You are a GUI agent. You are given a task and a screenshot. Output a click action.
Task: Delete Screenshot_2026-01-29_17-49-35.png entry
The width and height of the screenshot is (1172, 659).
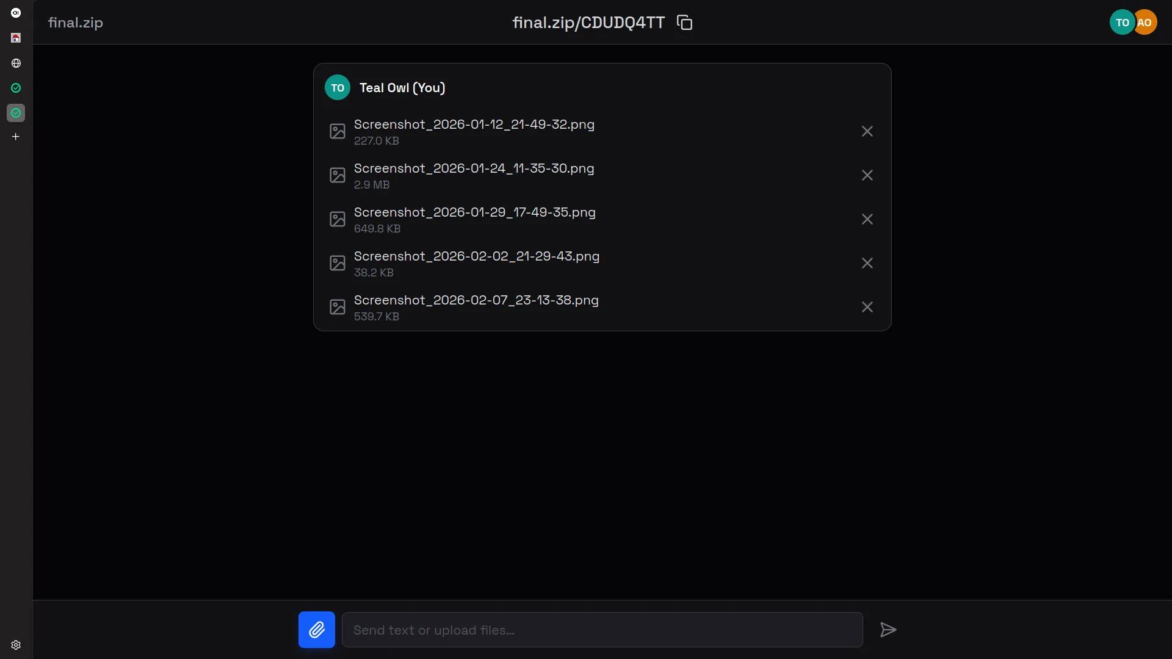point(867,219)
